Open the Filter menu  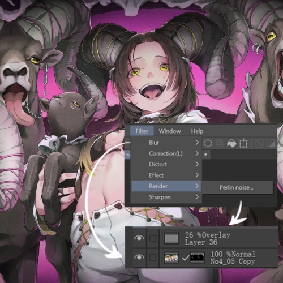coord(142,131)
